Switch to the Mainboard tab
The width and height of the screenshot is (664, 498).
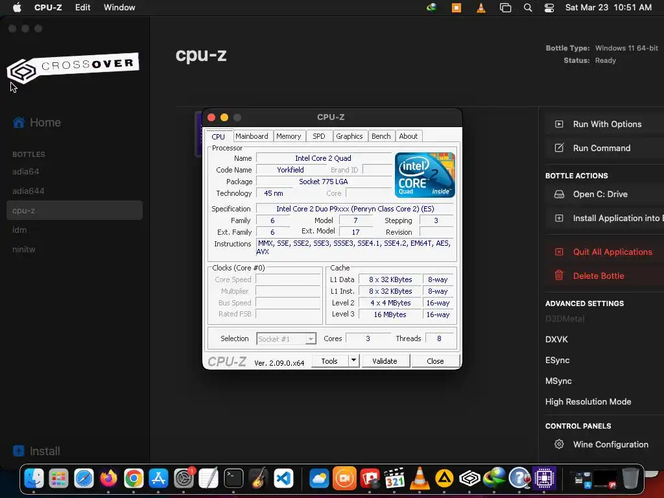[252, 136]
